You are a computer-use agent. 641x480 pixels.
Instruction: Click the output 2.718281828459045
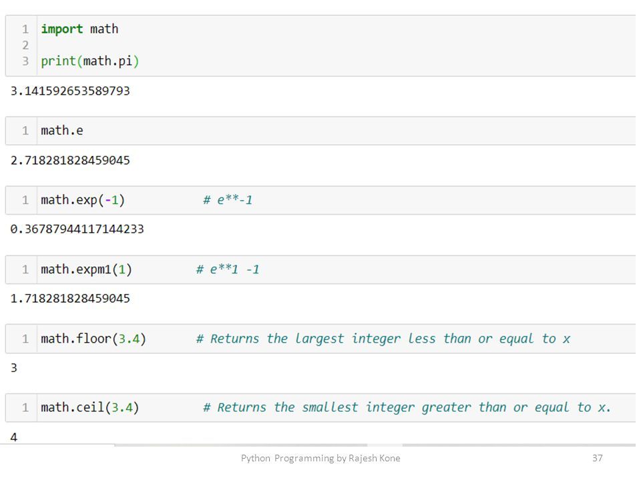[x=70, y=160]
